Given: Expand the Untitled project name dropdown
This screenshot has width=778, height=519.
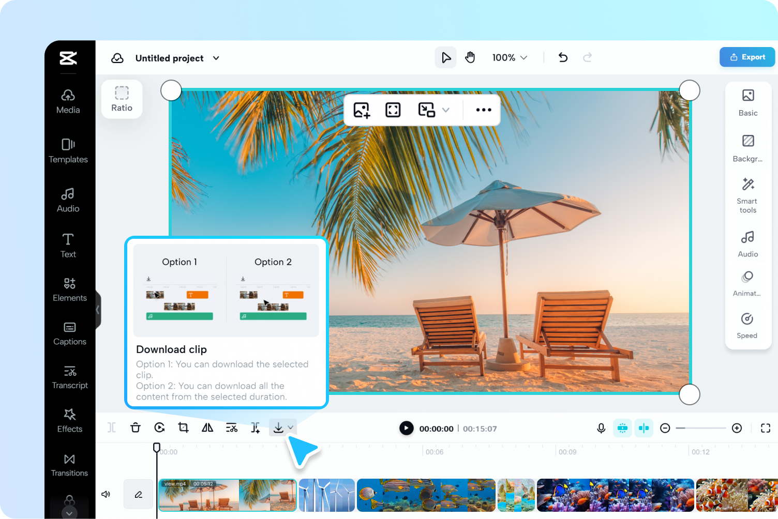Looking at the screenshot, I should tap(216, 58).
